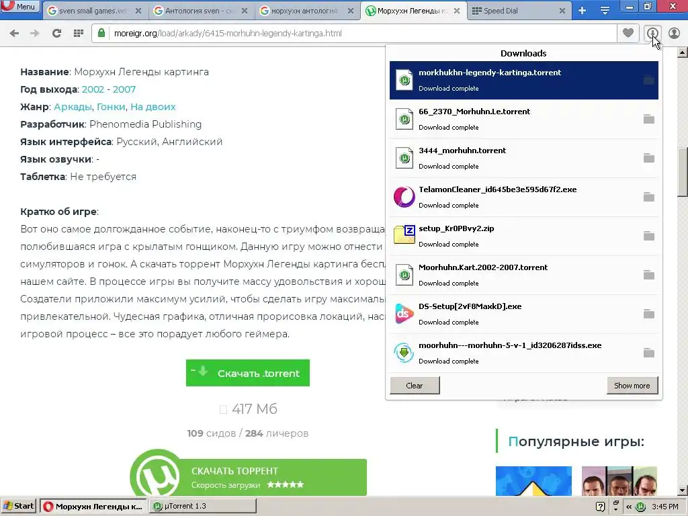This screenshot has height=516, width=688.
Task: Click Moorhuhn.Kart torrent file icon
Action: point(404,275)
